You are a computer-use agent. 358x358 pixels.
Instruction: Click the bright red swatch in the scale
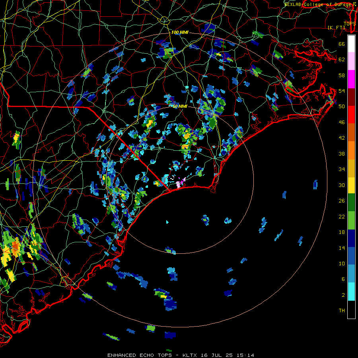coord(351,115)
